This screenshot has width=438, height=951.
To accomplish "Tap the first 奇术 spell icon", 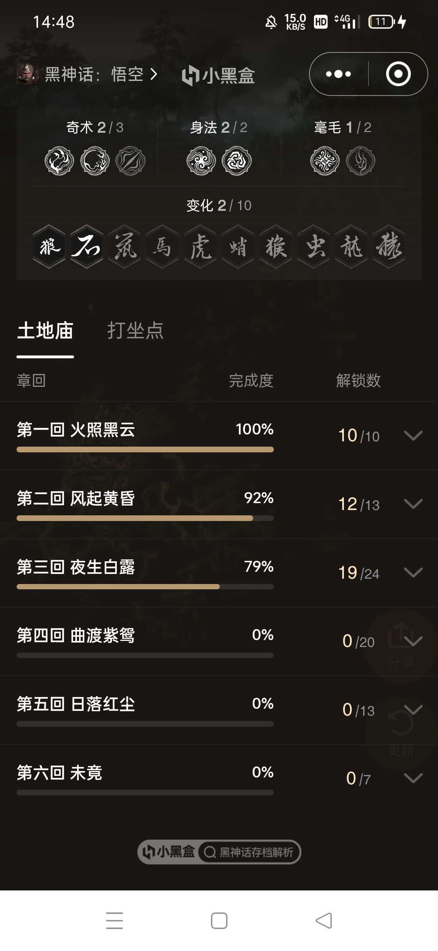I will [59, 161].
